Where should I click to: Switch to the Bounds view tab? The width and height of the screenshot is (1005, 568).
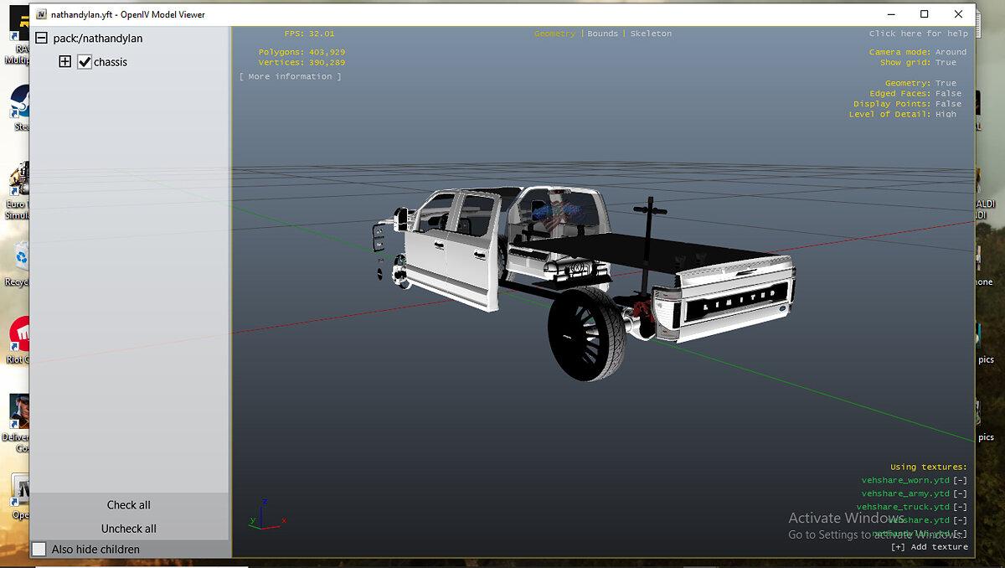602,34
